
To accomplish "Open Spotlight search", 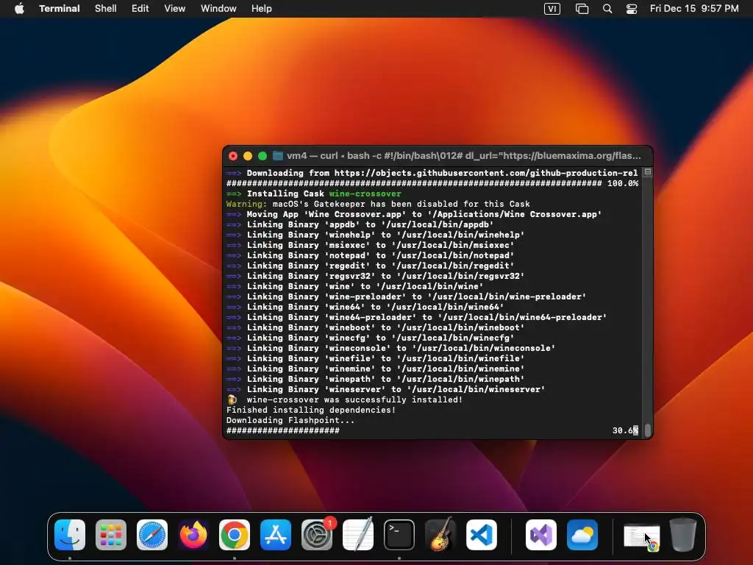I will click(x=607, y=9).
